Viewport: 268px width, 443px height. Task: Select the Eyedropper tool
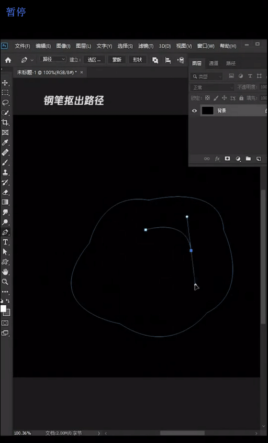pos(5,142)
